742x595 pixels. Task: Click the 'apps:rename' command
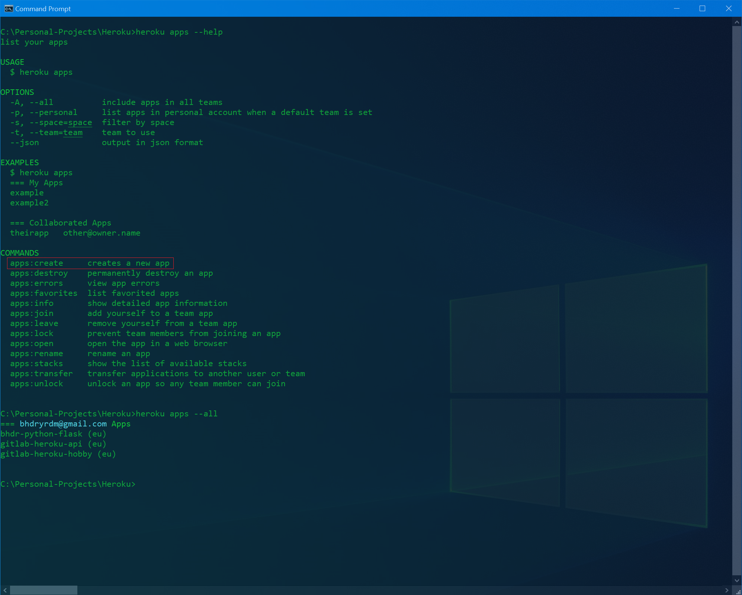(x=36, y=354)
